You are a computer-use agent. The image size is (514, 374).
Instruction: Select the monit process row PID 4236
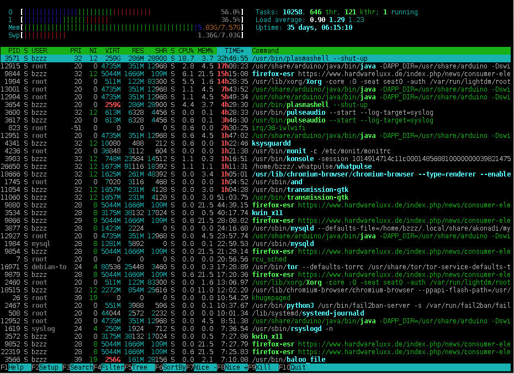256,151
